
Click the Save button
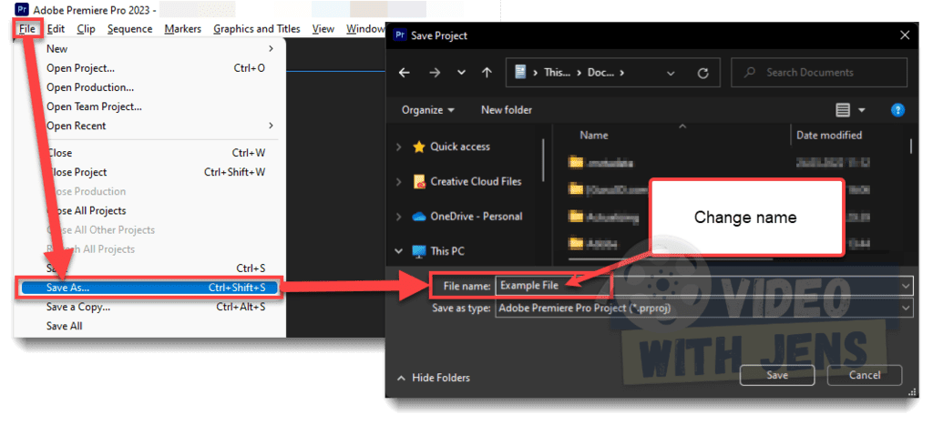pyautogui.click(x=777, y=375)
